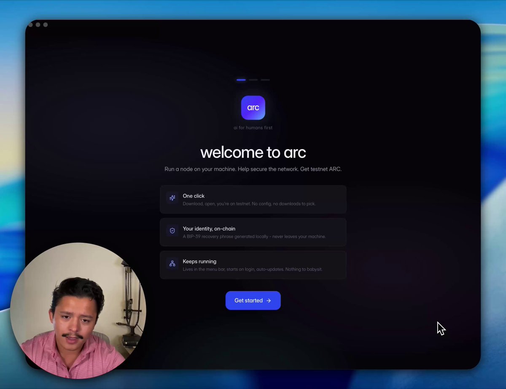The width and height of the screenshot is (506, 389).
Task: Click the sparkle icon beside One click
Action: point(172,198)
